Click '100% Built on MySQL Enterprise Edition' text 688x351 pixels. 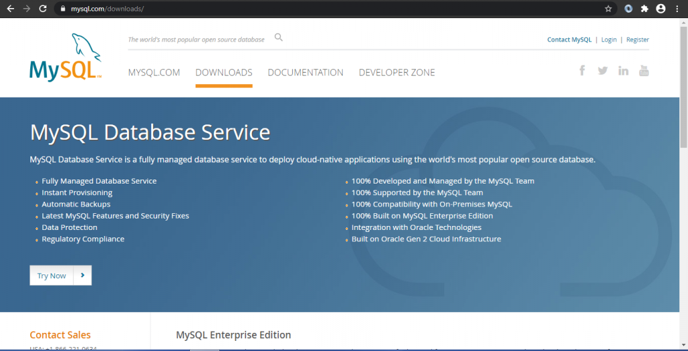point(422,216)
